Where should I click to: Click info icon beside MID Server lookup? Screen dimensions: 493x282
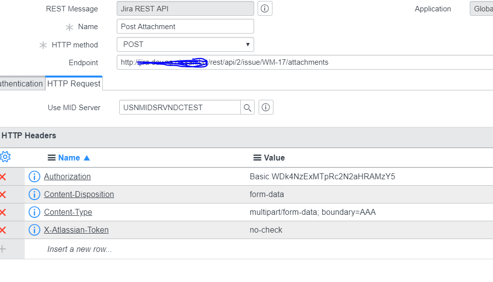click(266, 107)
